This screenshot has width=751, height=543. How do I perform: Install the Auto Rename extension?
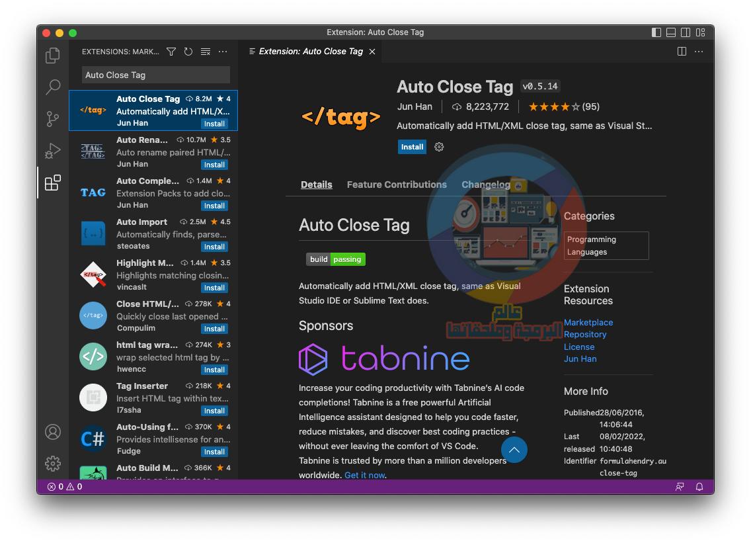tap(214, 165)
